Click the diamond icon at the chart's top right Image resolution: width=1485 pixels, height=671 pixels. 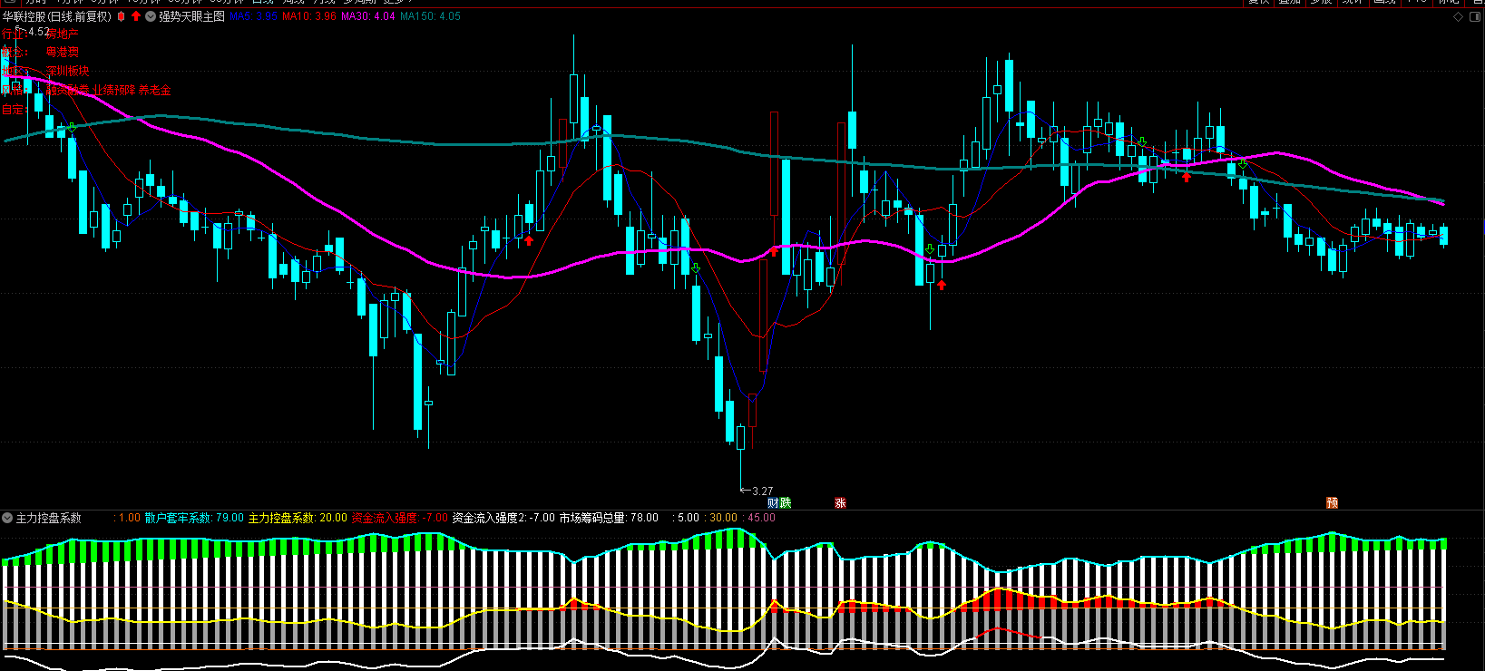[x=1458, y=16]
